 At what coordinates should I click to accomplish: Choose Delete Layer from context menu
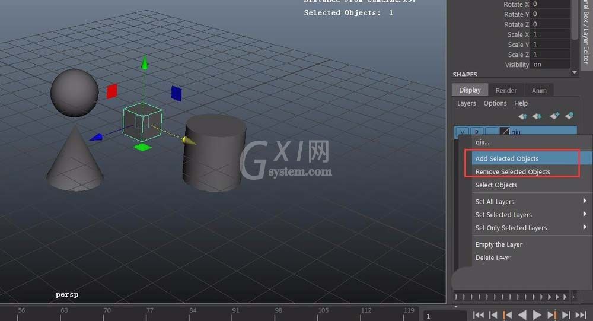(x=531, y=258)
